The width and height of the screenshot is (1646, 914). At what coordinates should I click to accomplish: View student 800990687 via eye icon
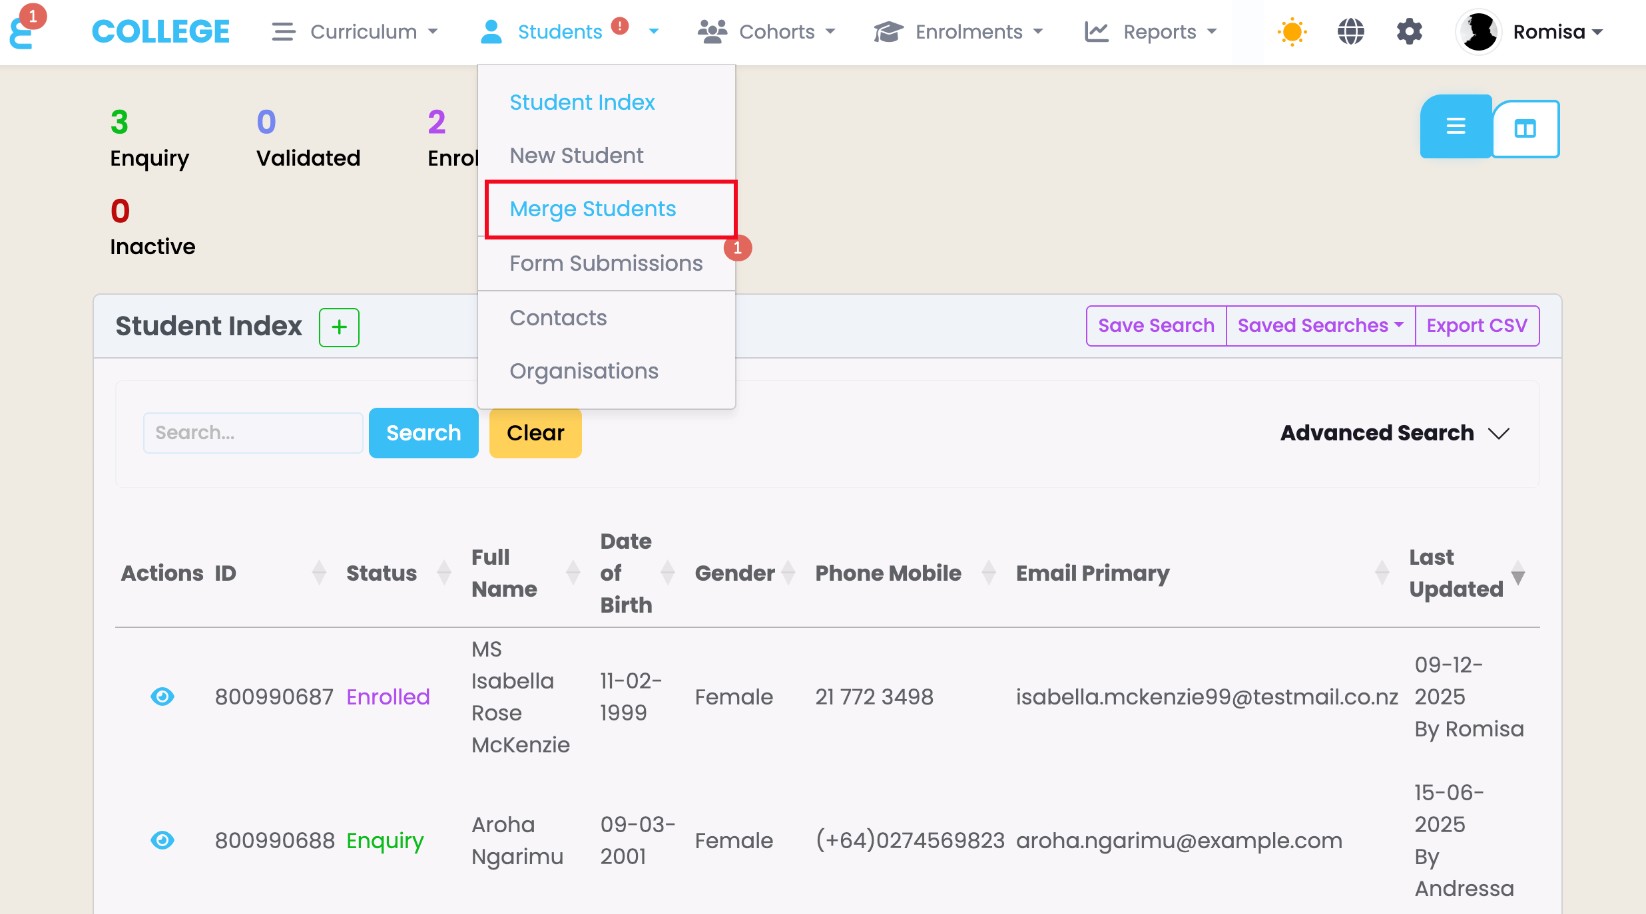[x=162, y=696]
